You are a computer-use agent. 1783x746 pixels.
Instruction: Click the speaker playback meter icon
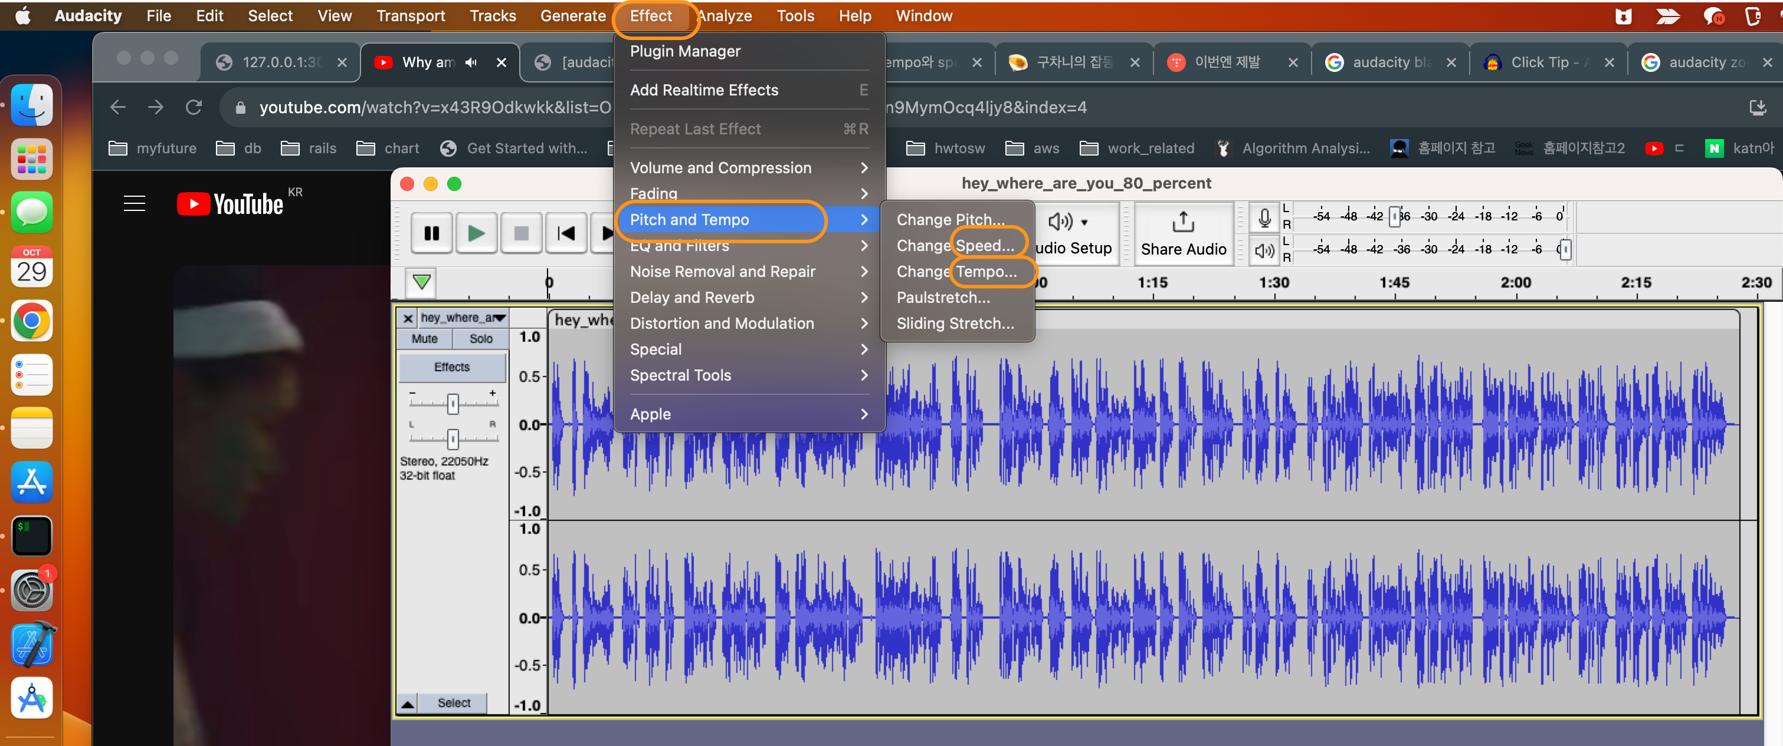[1264, 250]
